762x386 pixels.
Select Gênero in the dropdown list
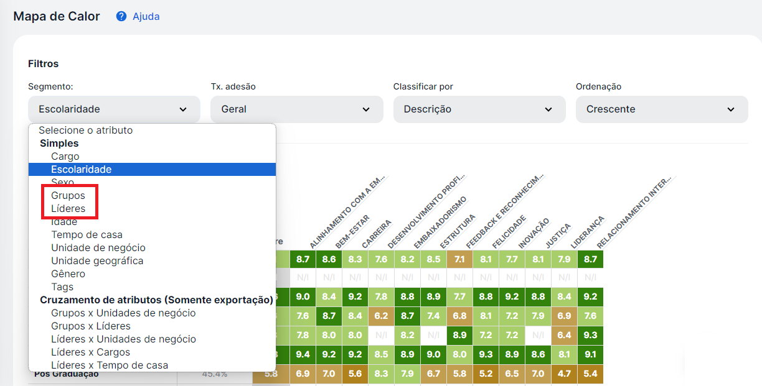68,274
